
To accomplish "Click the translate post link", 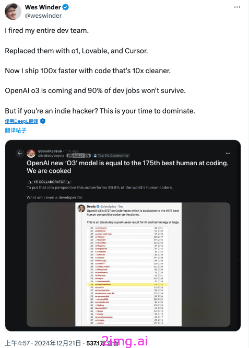I will click(x=16, y=130).
